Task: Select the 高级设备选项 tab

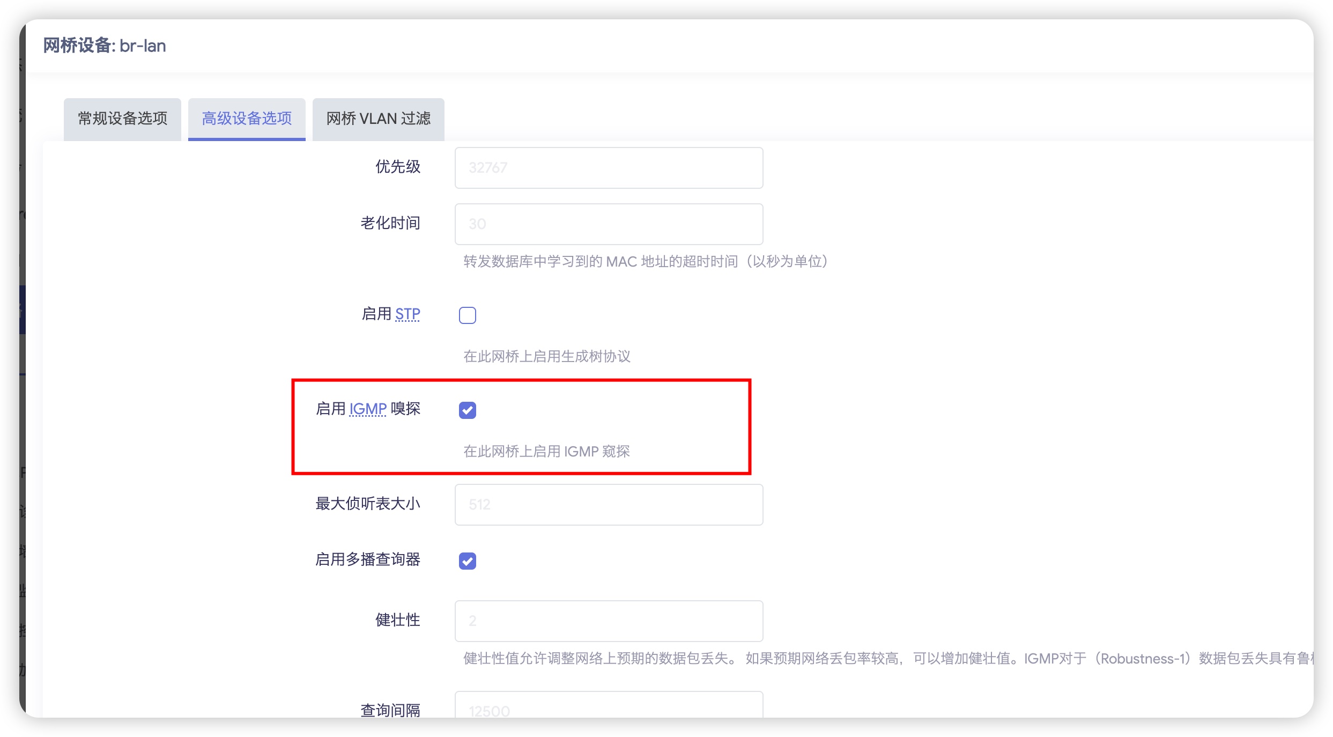Action: click(x=246, y=119)
